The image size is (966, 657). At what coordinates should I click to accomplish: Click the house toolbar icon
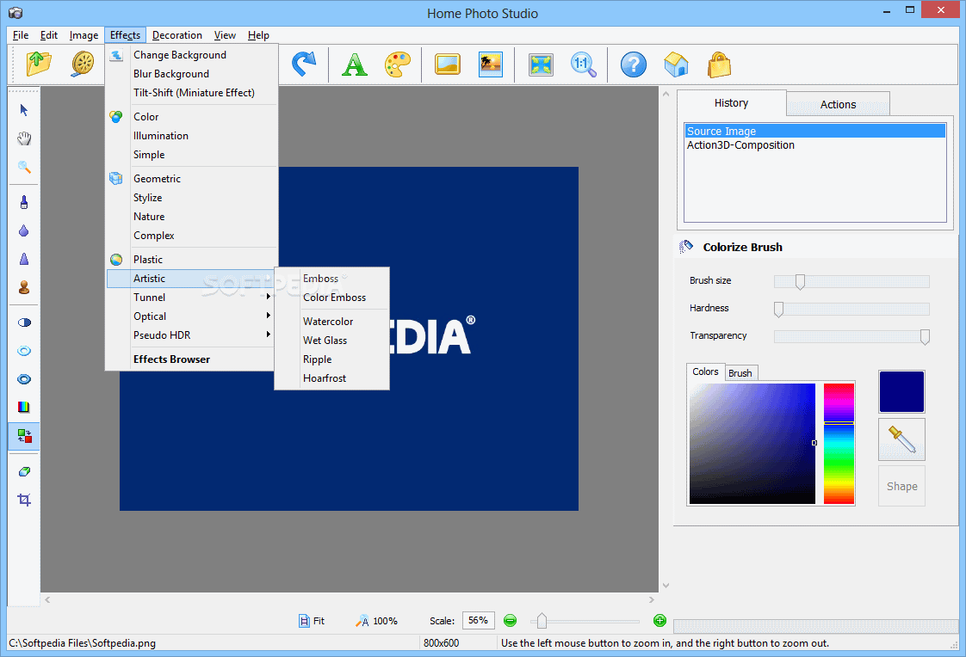pyautogui.click(x=676, y=64)
